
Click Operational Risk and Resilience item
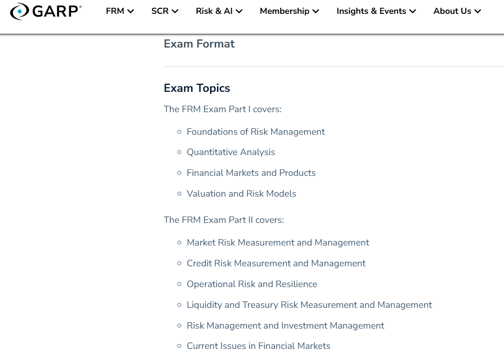[252, 284]
